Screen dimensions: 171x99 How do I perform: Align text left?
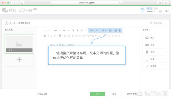point(69,36)
